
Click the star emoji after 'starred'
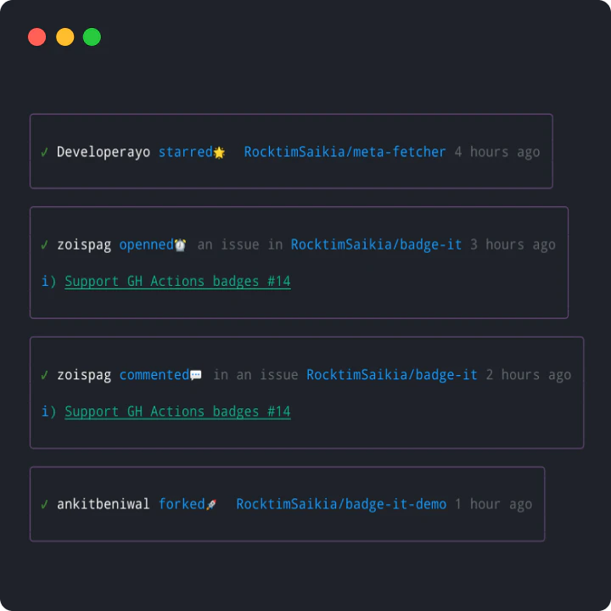[220, 153]
